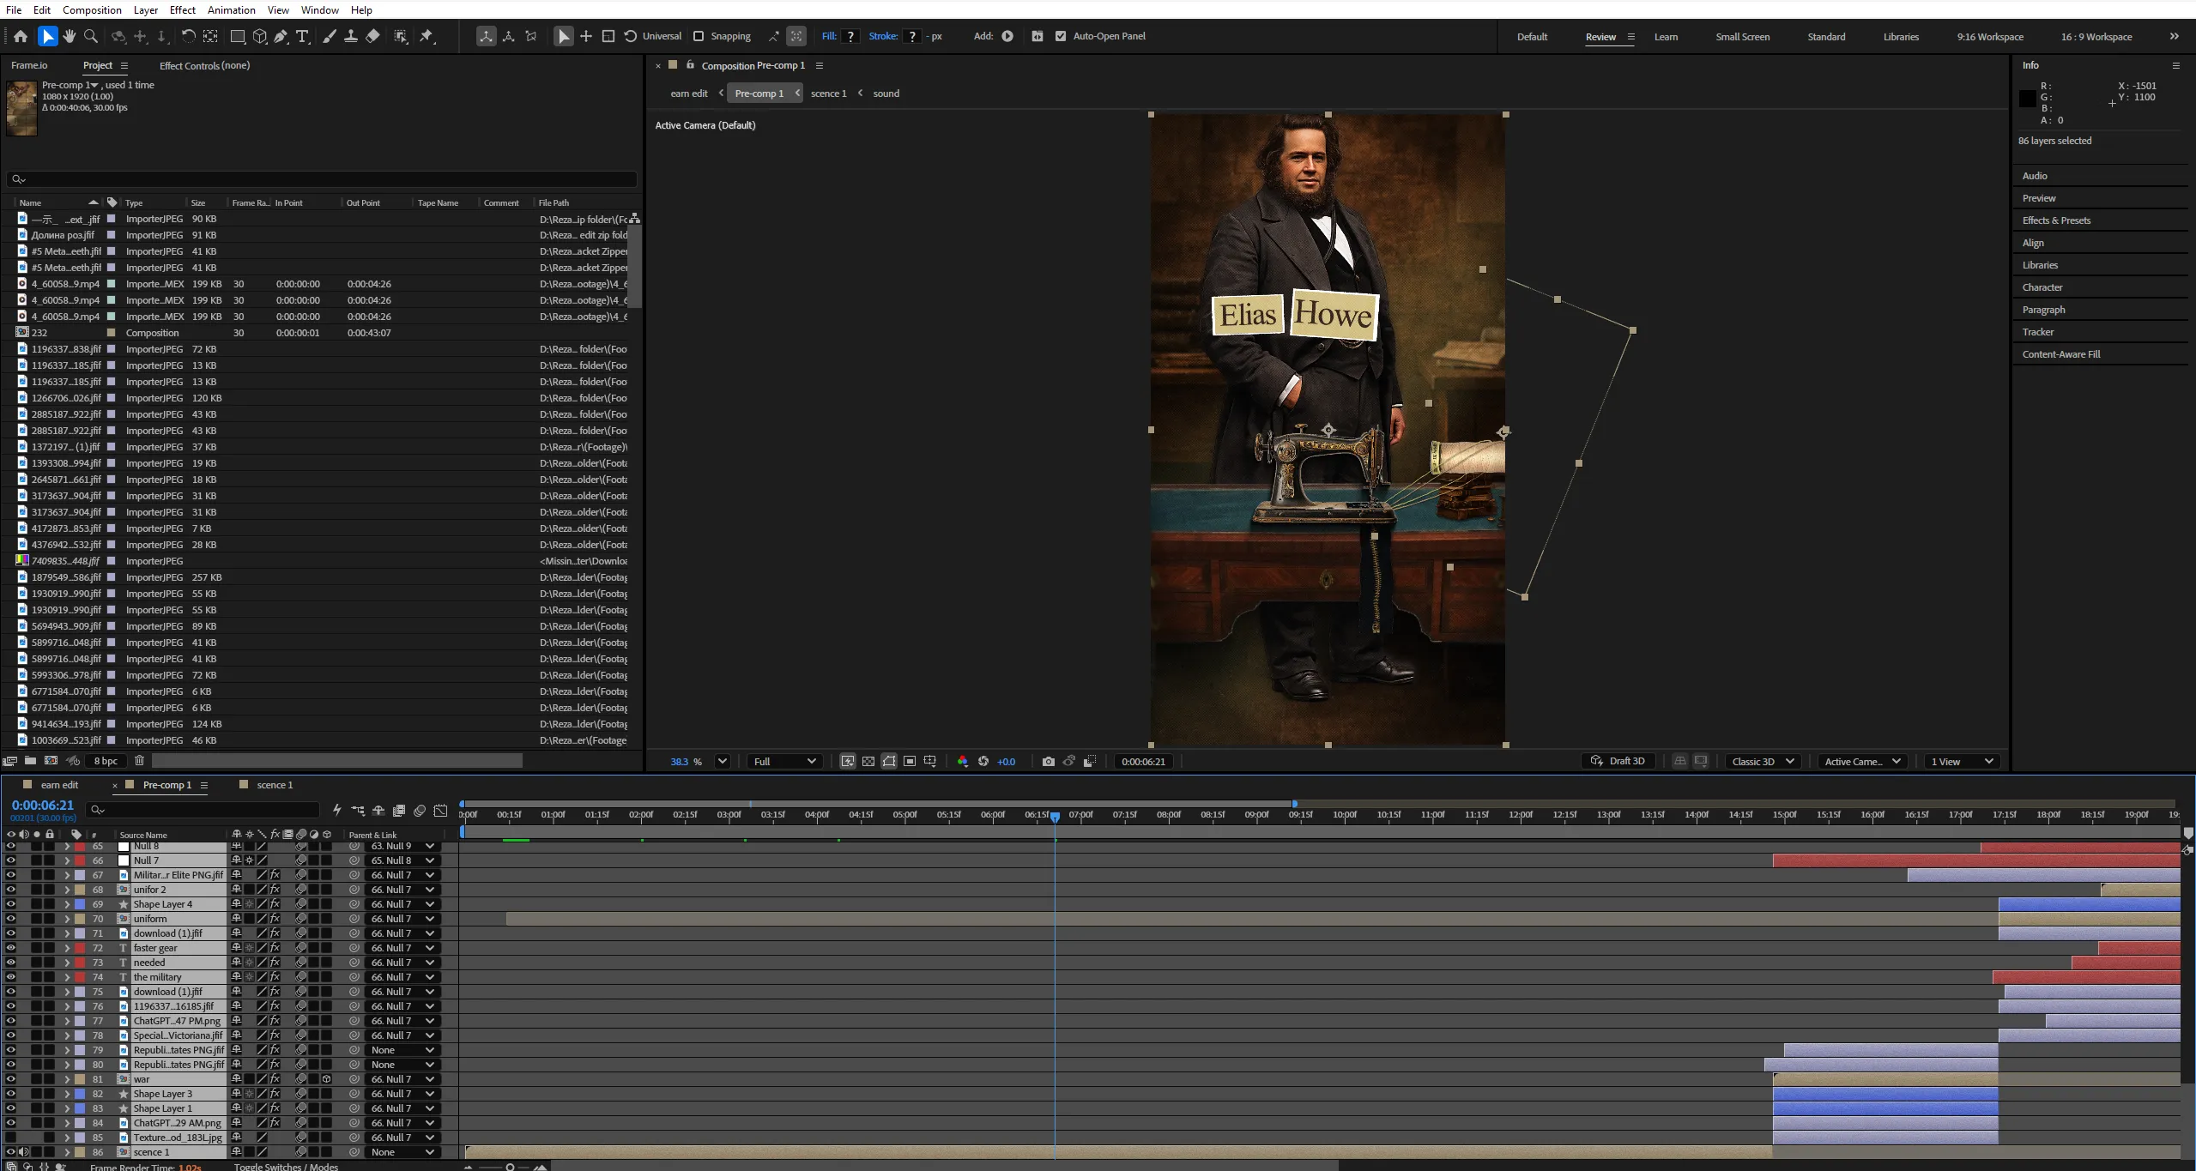Toggle the Auto-Open Panel checkbox
Viewport: 2196px width, 1171px height.
click(x=1061, y=36)
